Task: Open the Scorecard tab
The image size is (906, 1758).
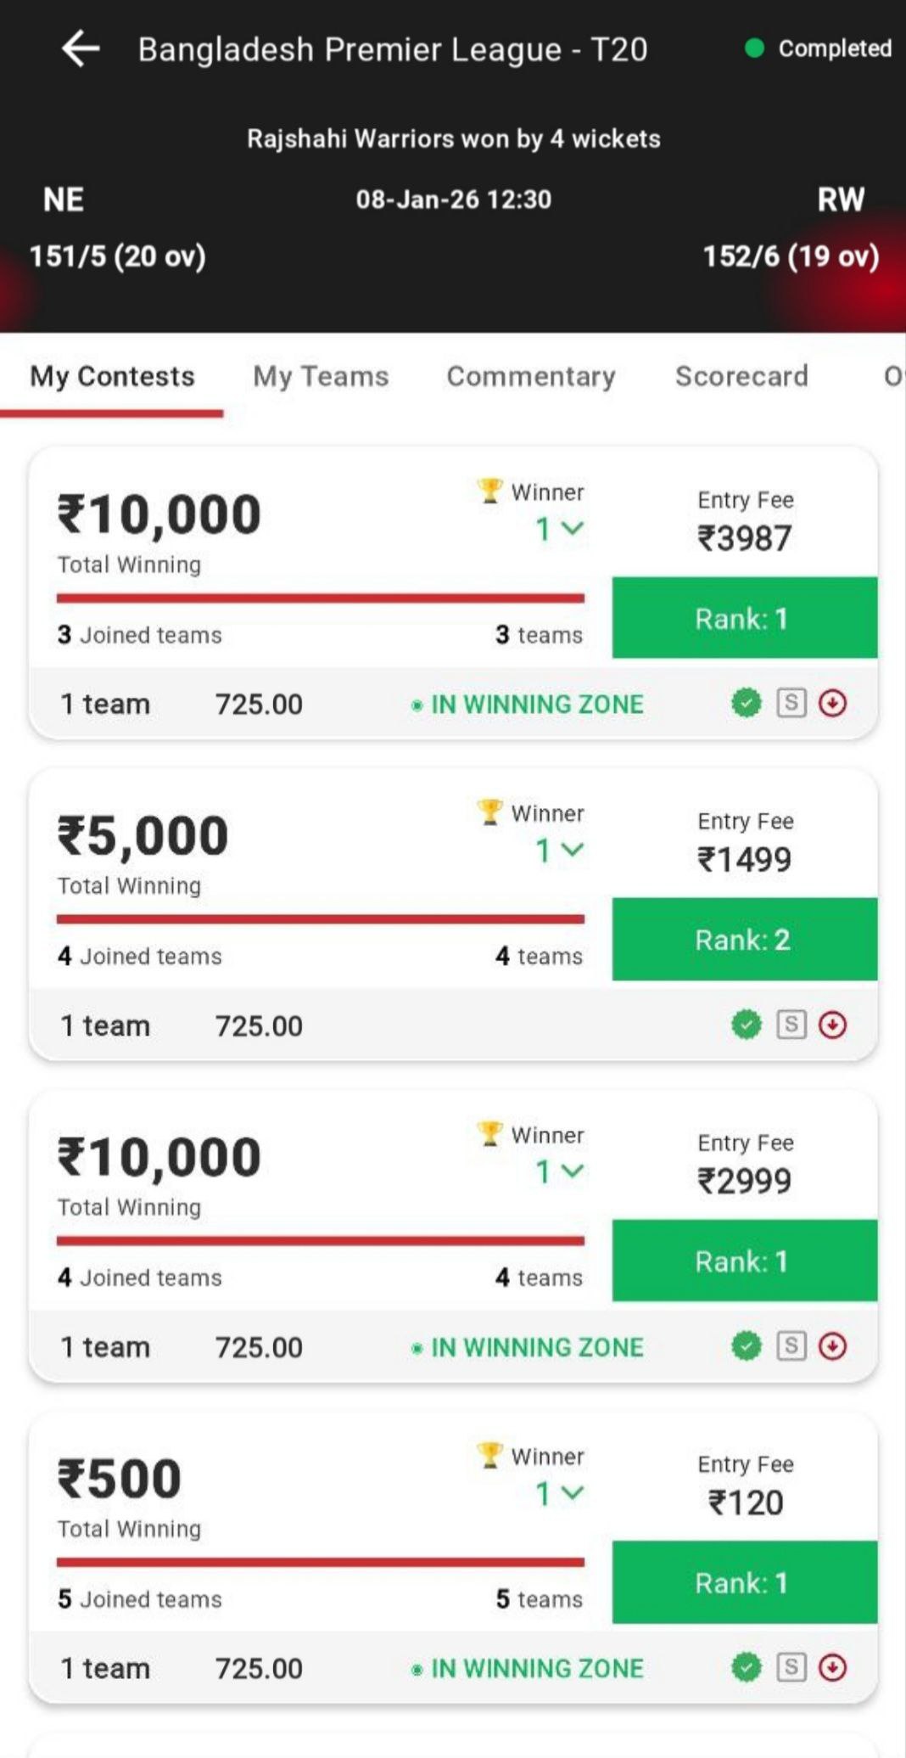Action: pyautogui.click(x=741, y=376)
